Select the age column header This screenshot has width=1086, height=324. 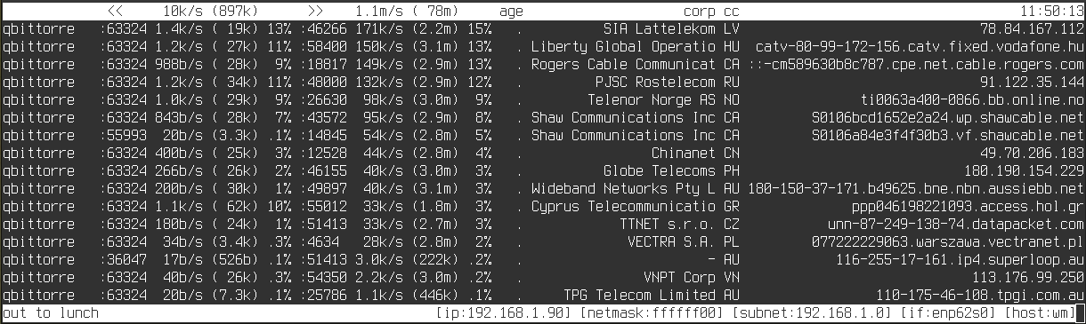coord(512,12)
